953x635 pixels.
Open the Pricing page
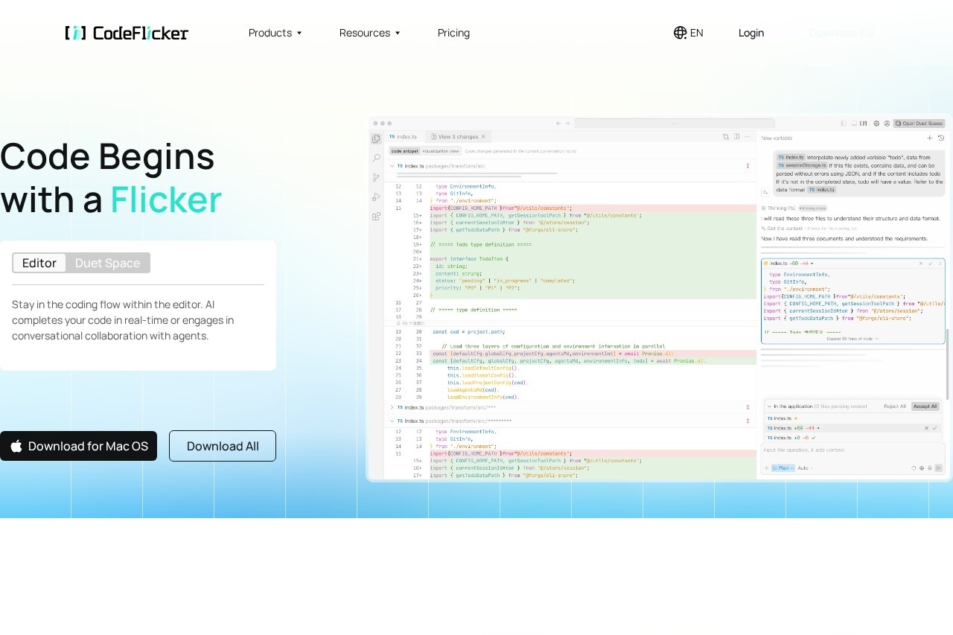coord(453,33)
